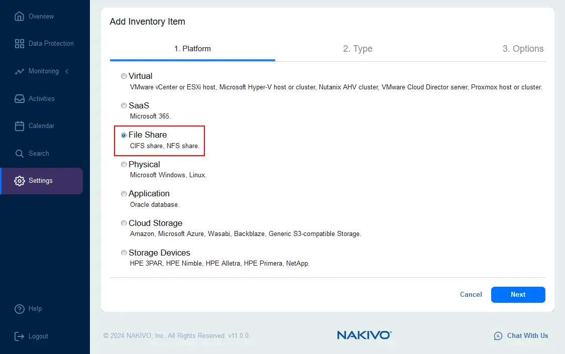Click the Settings gear icon
Viewport: 565px width, 354px height.
tap(20, 181)
